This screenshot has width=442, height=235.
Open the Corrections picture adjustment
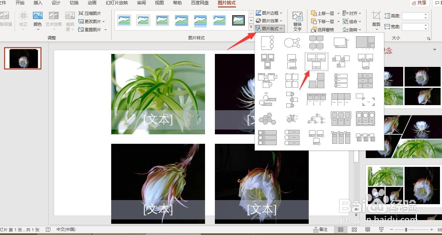point(23,21)
